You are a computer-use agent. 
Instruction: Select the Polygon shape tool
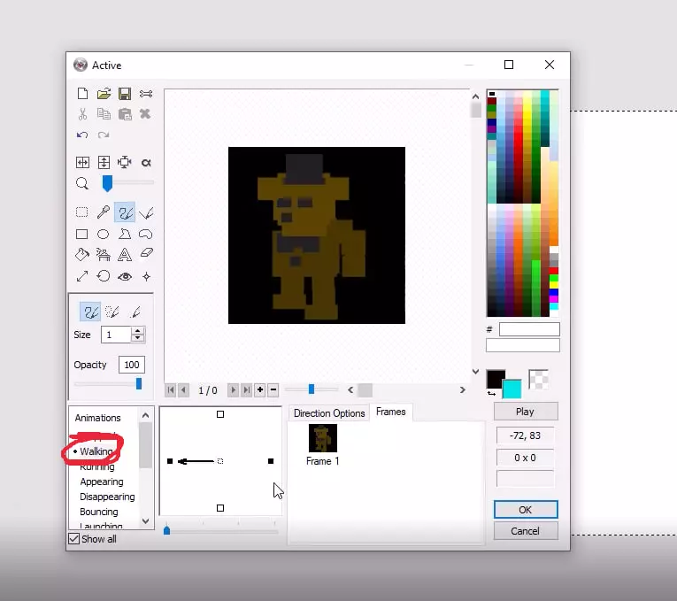pyautogui.click(x=125, y=234)
